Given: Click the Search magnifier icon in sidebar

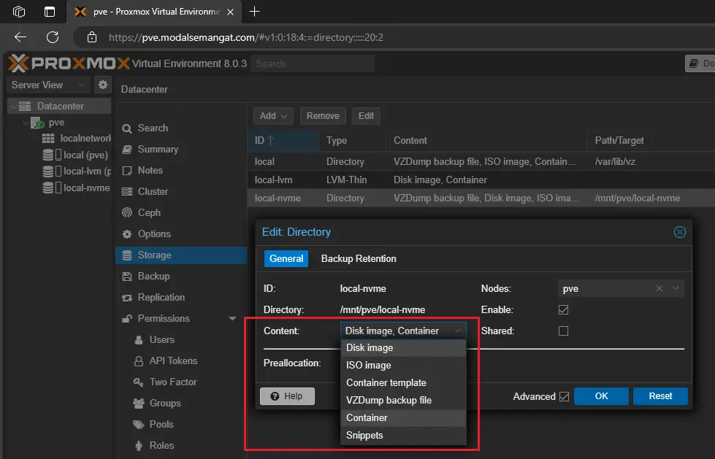Looking at the screenshot, I should 127,128.
